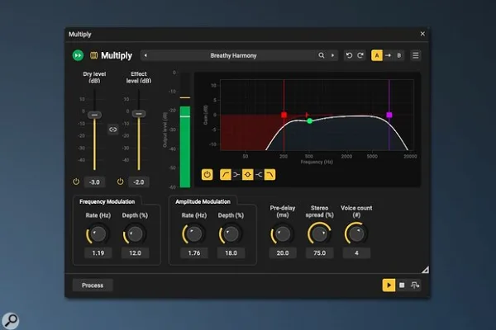The width and height of the screenshot is (496, 330).
Task: Toggle Effect level power button
Action: click(120, 181)
